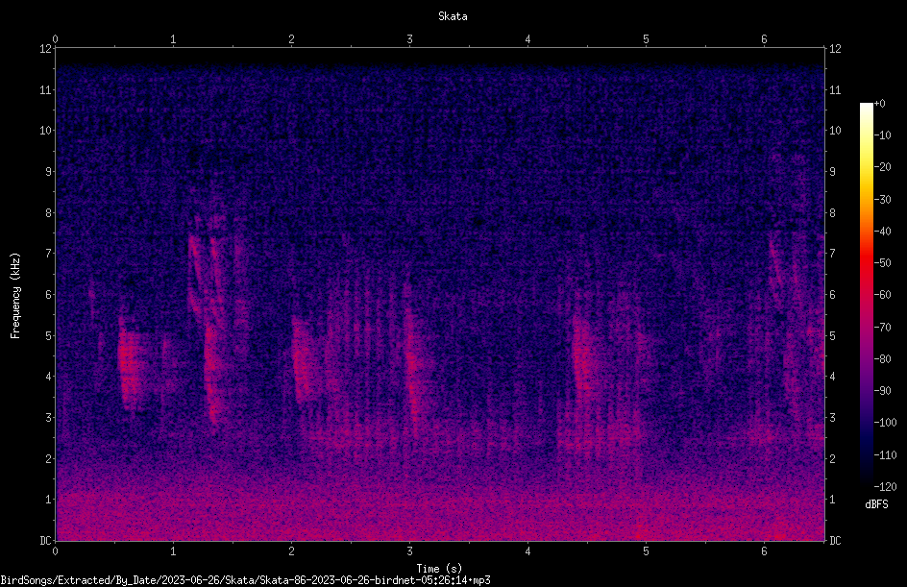Click the "6" tick on the bottom time axis
The width and height of the screenshot is (907, 587).
coord(764,551)
